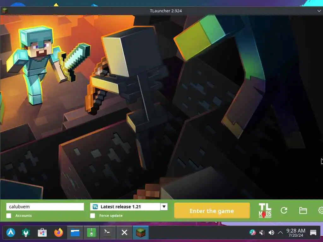Click the calubvem username field
The image size is (323, 242).
pyautogui.click(x=45, y=207)
